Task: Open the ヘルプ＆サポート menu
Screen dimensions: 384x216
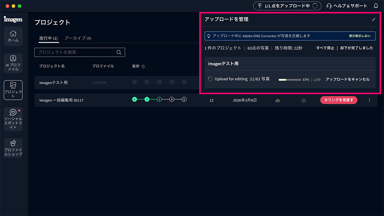Action: pyautogui.click(x=346, y=6)
